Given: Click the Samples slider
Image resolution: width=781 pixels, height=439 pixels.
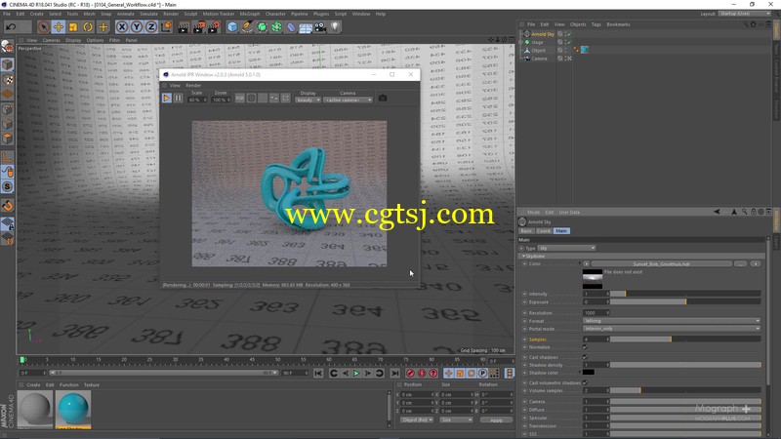Looking at the screenshot, I should [x=685, y=339].
